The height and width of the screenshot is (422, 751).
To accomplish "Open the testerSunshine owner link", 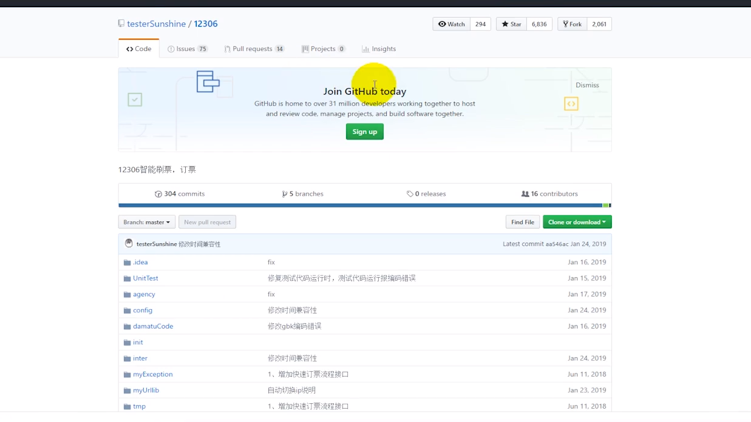I will [157, 24].
